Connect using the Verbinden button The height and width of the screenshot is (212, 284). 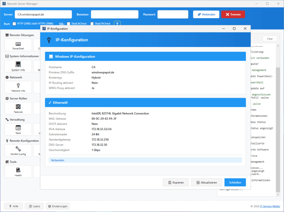206,14
